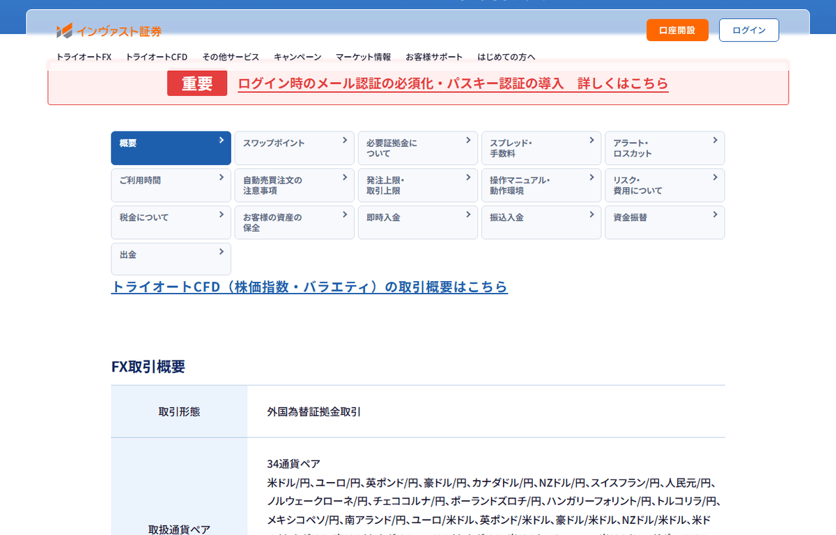Image resolution: width=836 pixels, height=535 pixels.
Task: Go to スワップポイント section
Action: point(294,148)
